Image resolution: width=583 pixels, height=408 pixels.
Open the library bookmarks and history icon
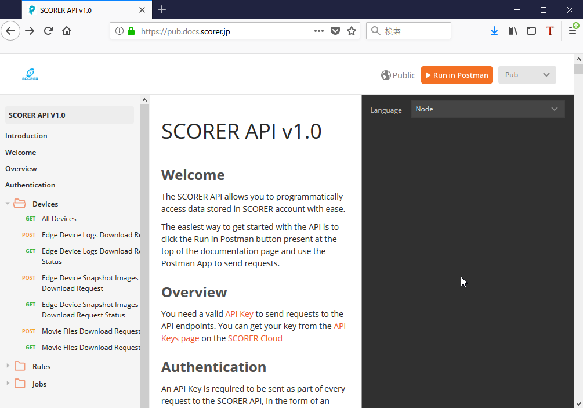513,31
